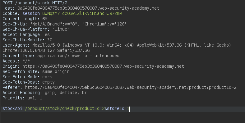This screenshot has height=123, width=245.
Task: Click the Referer URL with productId=2
Action: coord(131,87)
